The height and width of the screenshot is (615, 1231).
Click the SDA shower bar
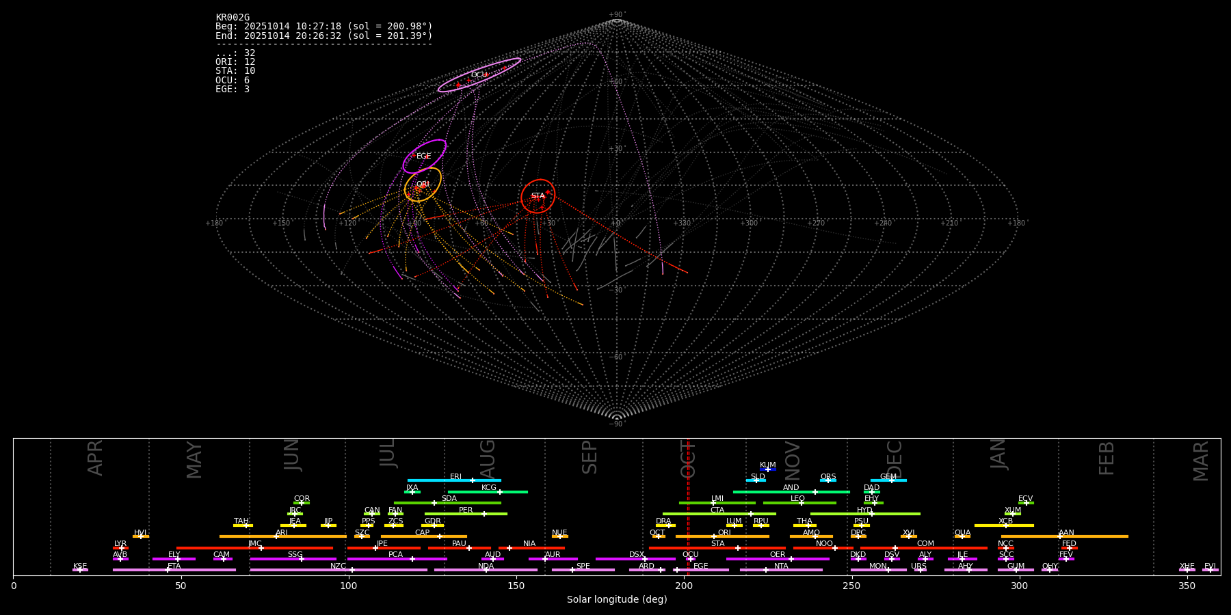coord(447,503)
